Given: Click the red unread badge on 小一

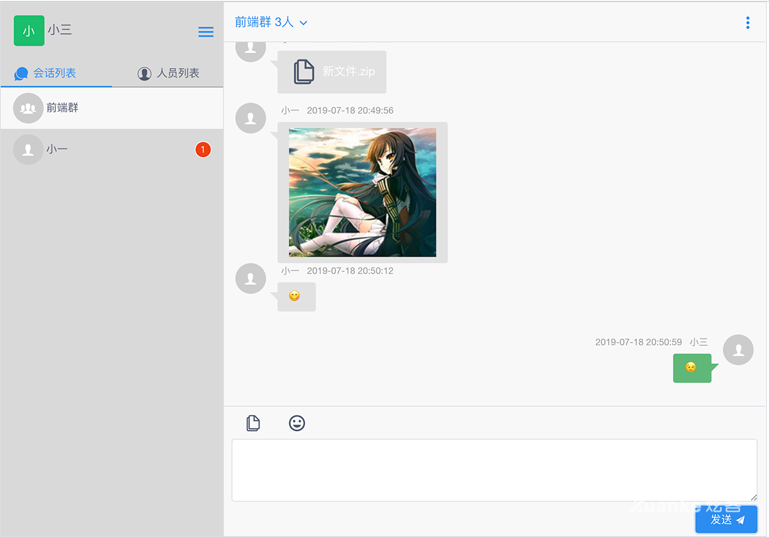Looking at the screenshot, I should click(203, 150).
